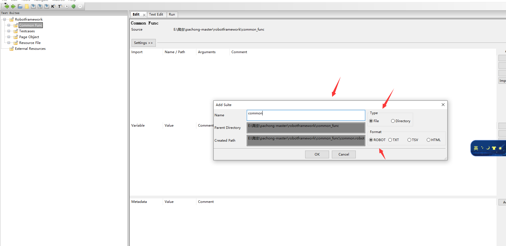Click the Common Func folder icon
Screen dimensions: 506x246
[x=16, y=25]
